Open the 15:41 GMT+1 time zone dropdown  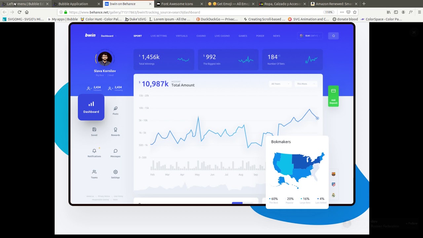pos(310,36)
